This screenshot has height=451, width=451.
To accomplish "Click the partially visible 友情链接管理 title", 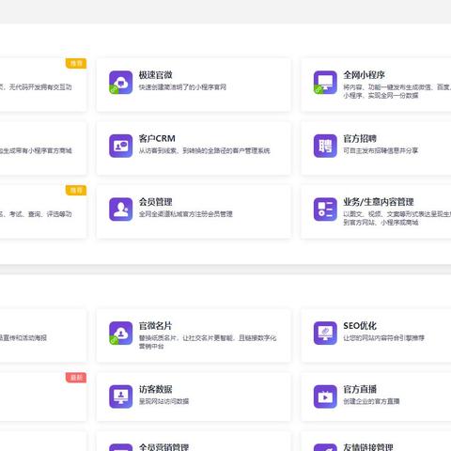I will tap(368, 447).
